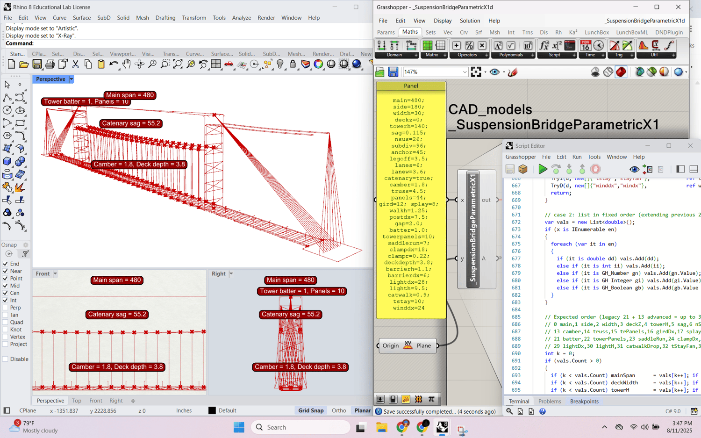Click the package icon in Script Editor toolbar
The height and width of the screenshot is (438, 701).
click(523, 169)
